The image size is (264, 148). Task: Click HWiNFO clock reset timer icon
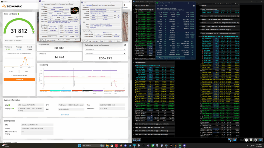point(246,140)
